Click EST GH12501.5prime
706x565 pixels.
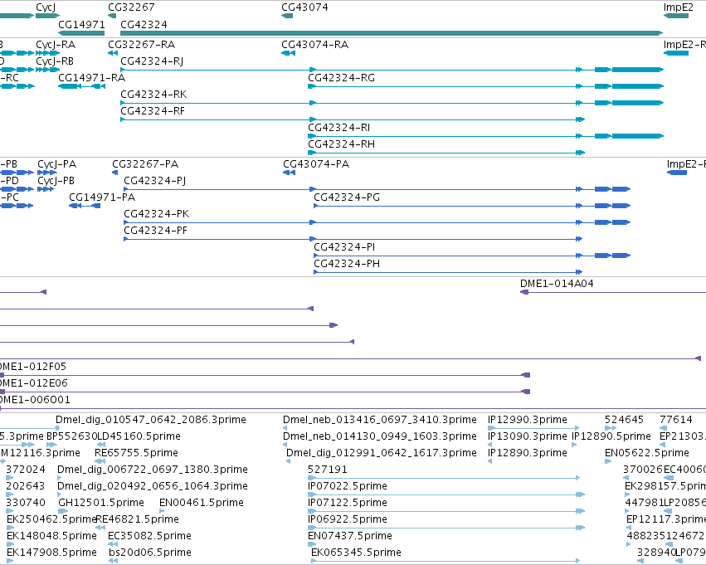point(101,503)
